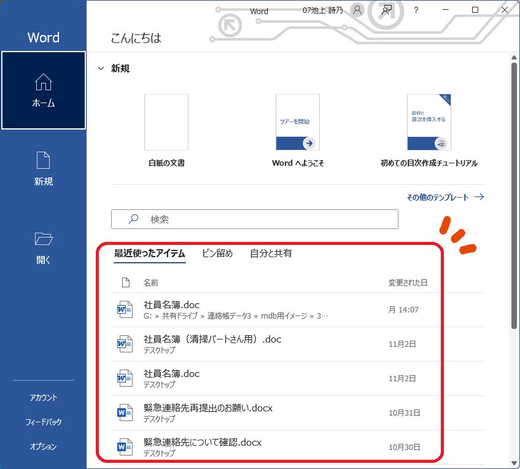The height and width of the screenshot is (469, 520).
Task: Click the file icon for 緊急連絡先について確認.docx
Action: coord(125,447)
